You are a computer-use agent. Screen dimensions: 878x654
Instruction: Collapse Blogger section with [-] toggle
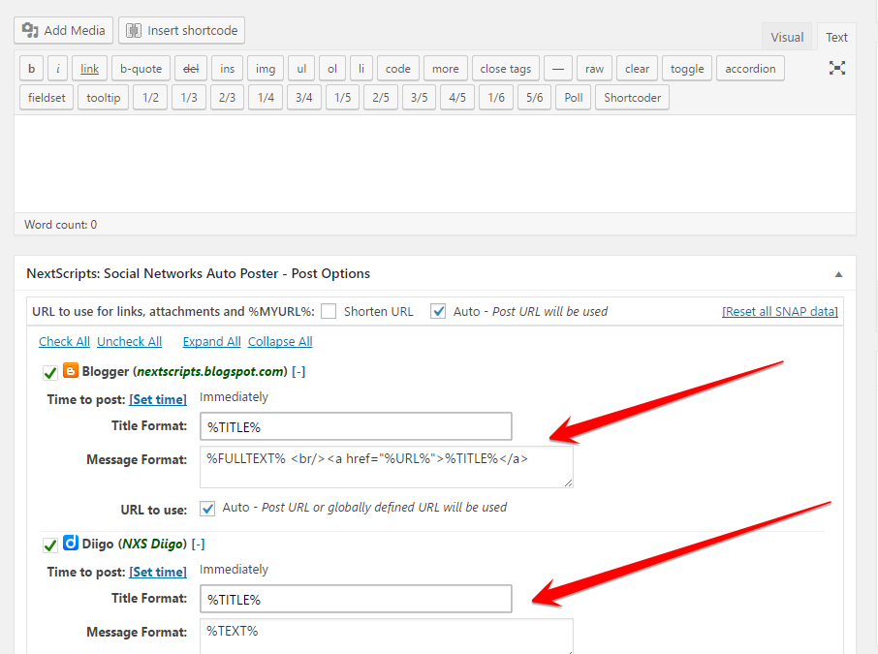tap(298, 371)
